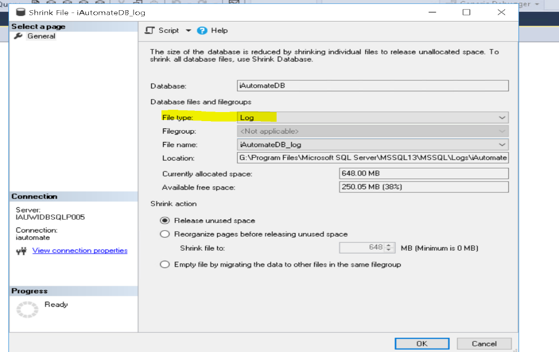Click the Ready status text
The width and height of the screenshot is (559, 352).
click(x=56, y=304)
